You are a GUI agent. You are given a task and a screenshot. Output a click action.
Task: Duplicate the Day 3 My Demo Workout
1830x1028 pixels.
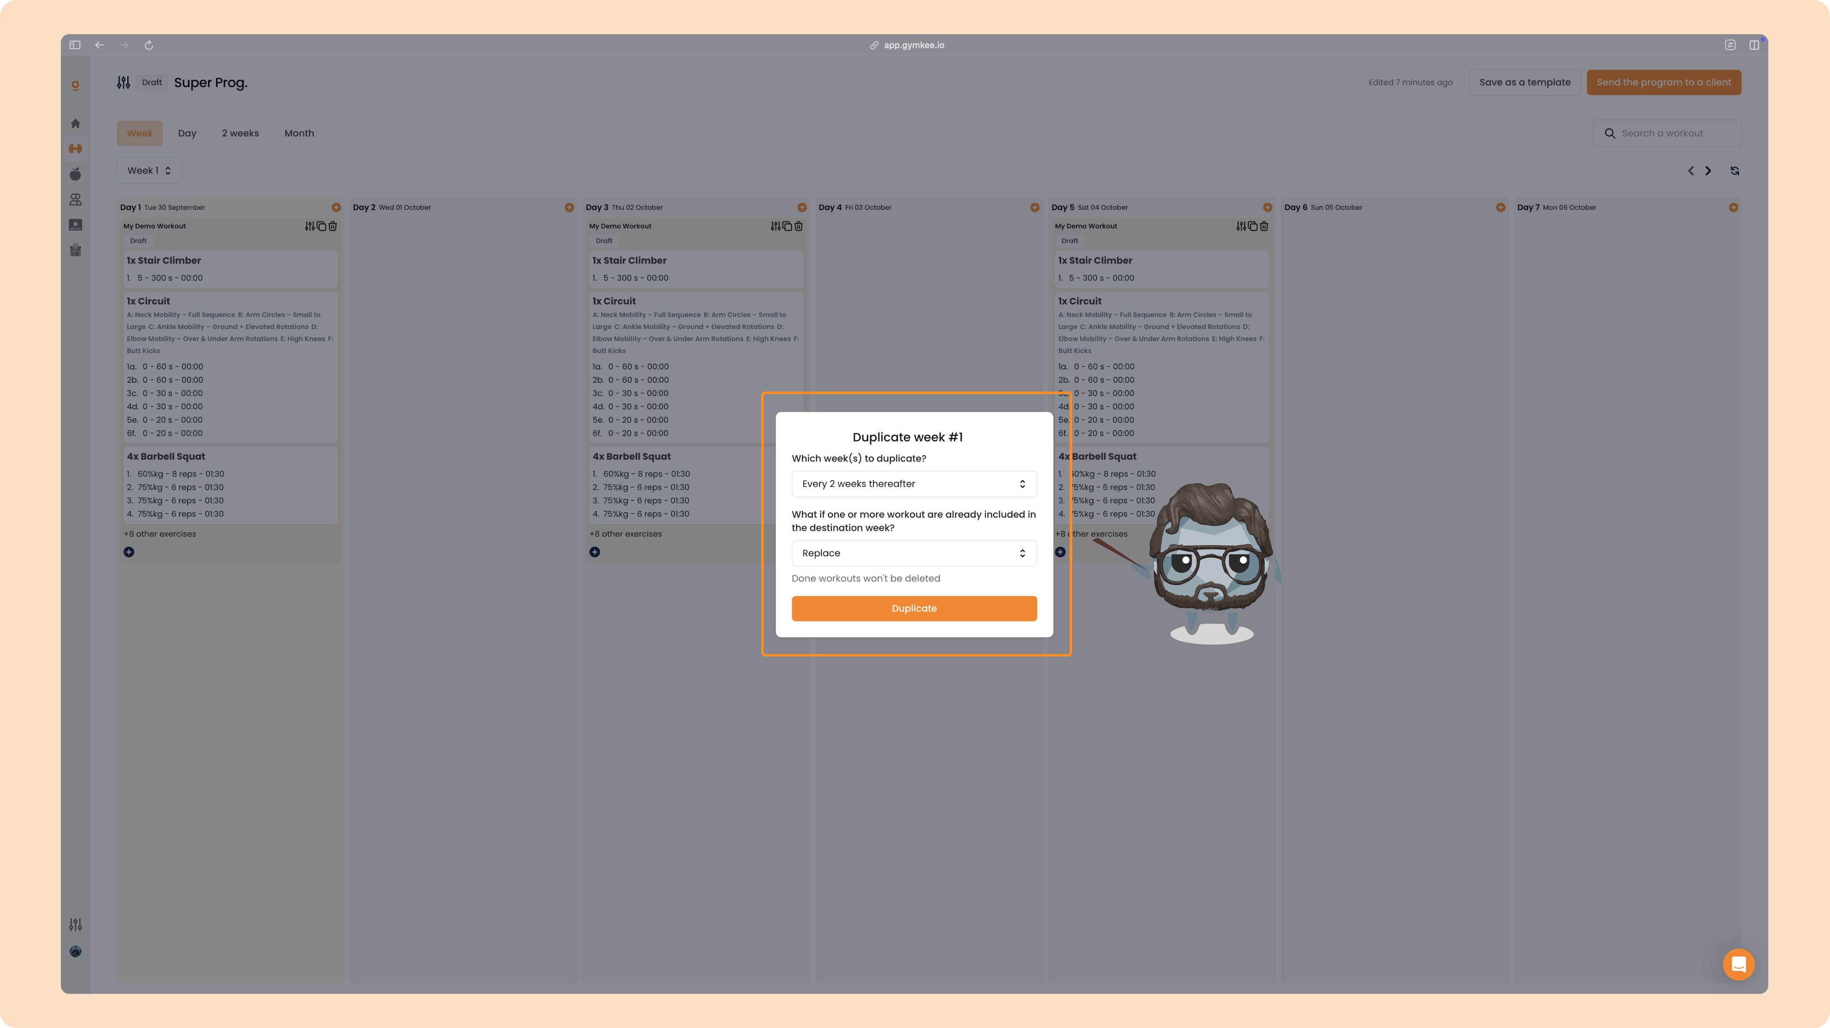(x=787, y=226)
